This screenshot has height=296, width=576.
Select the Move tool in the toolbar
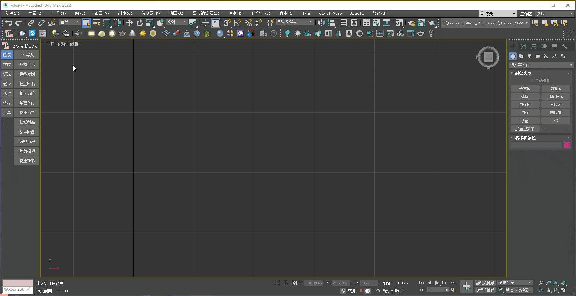click(x=129, y=23)
